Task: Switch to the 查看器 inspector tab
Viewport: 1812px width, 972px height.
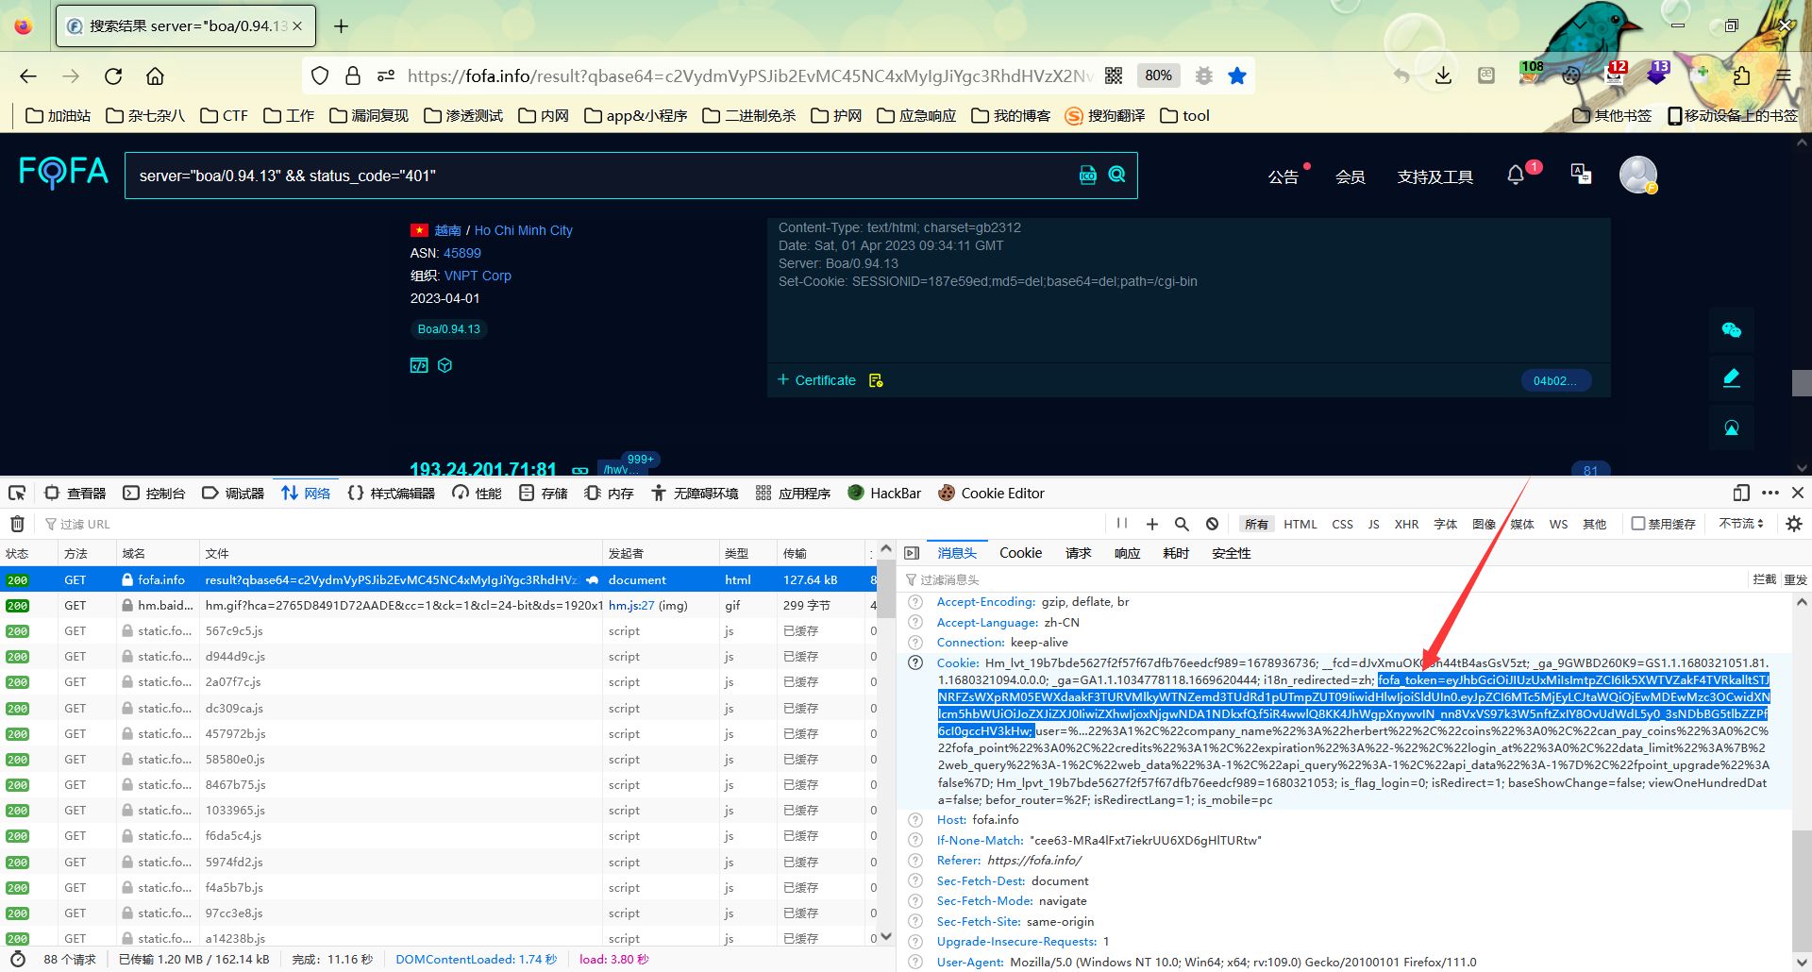Action: click(75, 493)
